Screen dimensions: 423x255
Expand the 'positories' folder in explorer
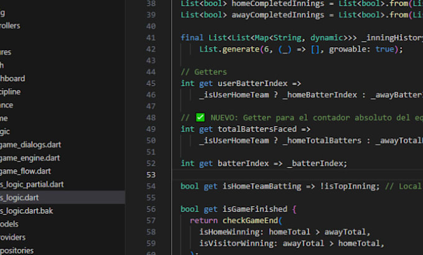point(17,251)
